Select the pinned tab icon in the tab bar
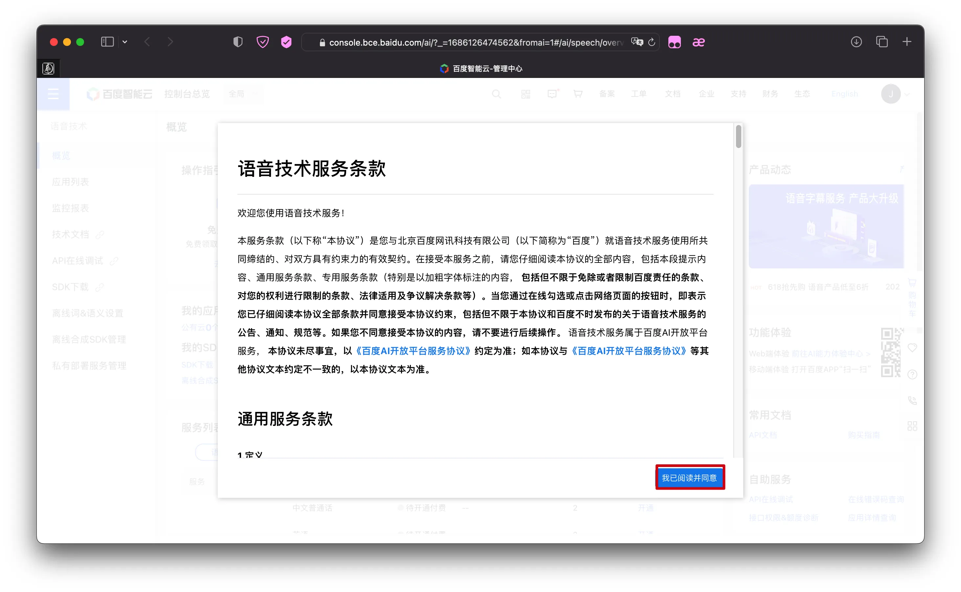The height and width of the screenshot is (592, 961). [x=48, y=69]
